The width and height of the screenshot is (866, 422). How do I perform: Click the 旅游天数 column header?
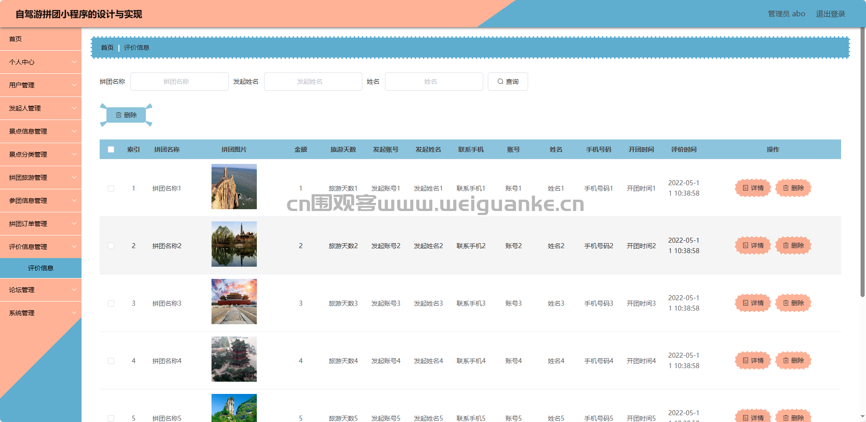[x=343, y=149]
